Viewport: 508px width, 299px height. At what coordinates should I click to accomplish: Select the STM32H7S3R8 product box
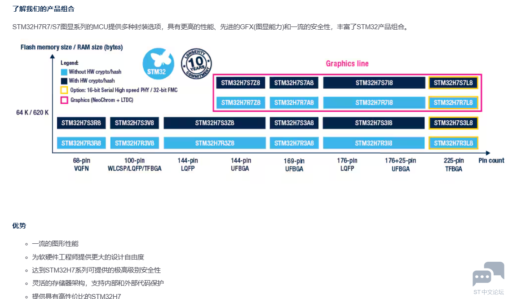coord(81,123)
